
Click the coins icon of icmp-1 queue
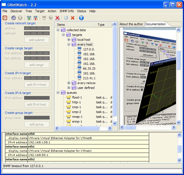click(x=69, y=107)
